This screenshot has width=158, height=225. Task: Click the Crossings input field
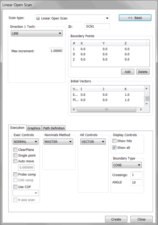136,175
